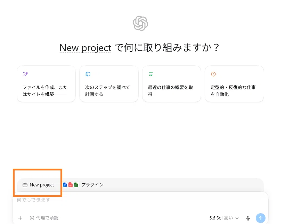Click the ChatGPT logo at top
The image size is (286, 224).
(x=140, y=23)
